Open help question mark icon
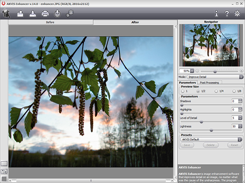 pos(227,14)
